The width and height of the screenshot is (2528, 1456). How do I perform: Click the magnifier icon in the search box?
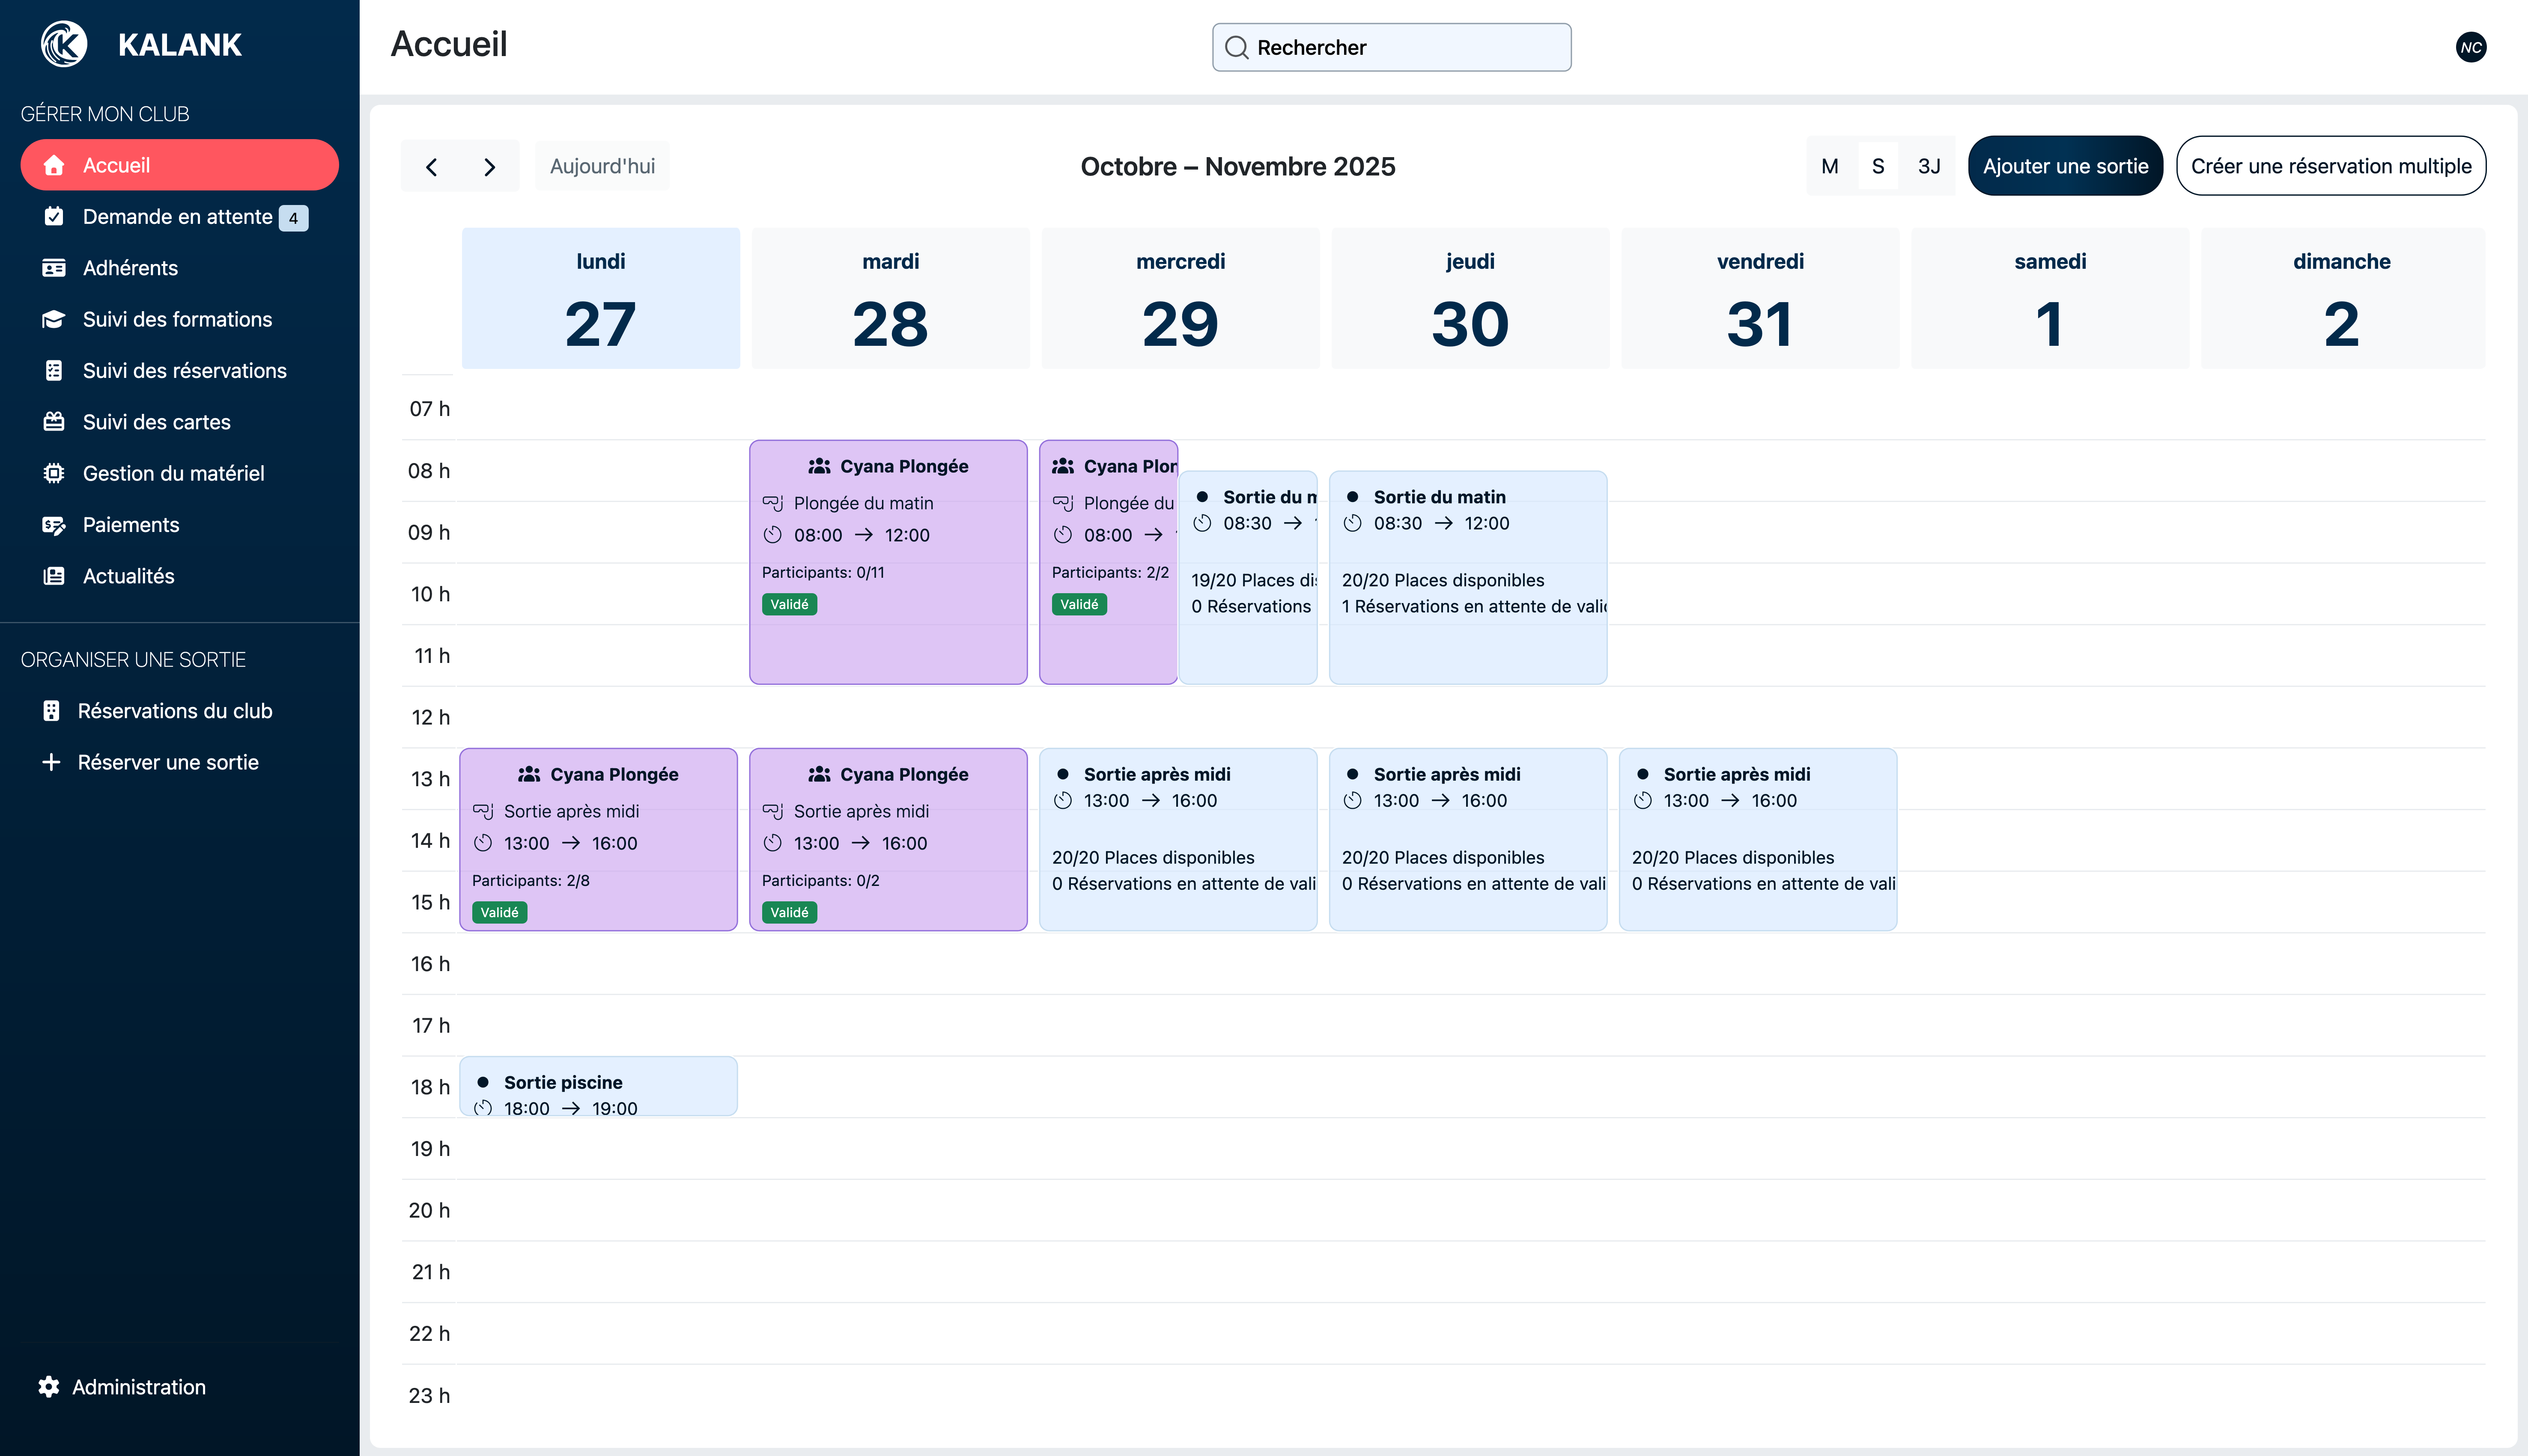coord(1237,48)
